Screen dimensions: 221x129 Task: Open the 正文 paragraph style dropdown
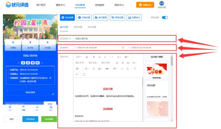click(79, 57)
